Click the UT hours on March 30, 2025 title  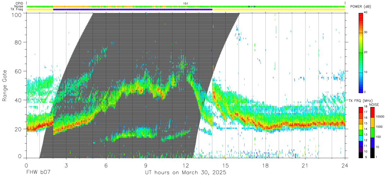coord(186,173)
